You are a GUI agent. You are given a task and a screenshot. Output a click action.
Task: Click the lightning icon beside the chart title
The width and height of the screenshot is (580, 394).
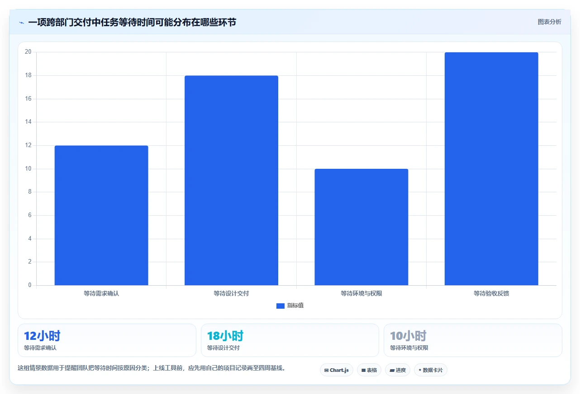(x=21, y=23)
